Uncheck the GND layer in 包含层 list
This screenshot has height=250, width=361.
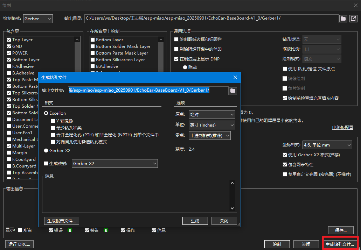tap(9, 47)
